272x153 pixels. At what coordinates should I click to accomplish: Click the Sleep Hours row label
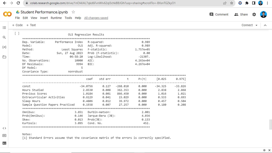pos(31,101)
